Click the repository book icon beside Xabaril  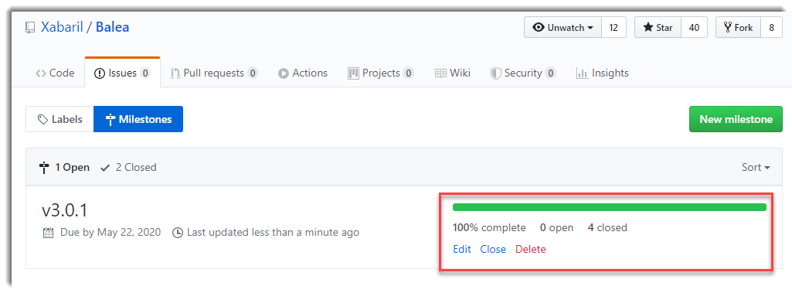[x=31, y=28]
